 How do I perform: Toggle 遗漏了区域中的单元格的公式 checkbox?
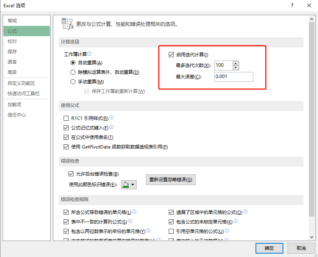point(171,212)
